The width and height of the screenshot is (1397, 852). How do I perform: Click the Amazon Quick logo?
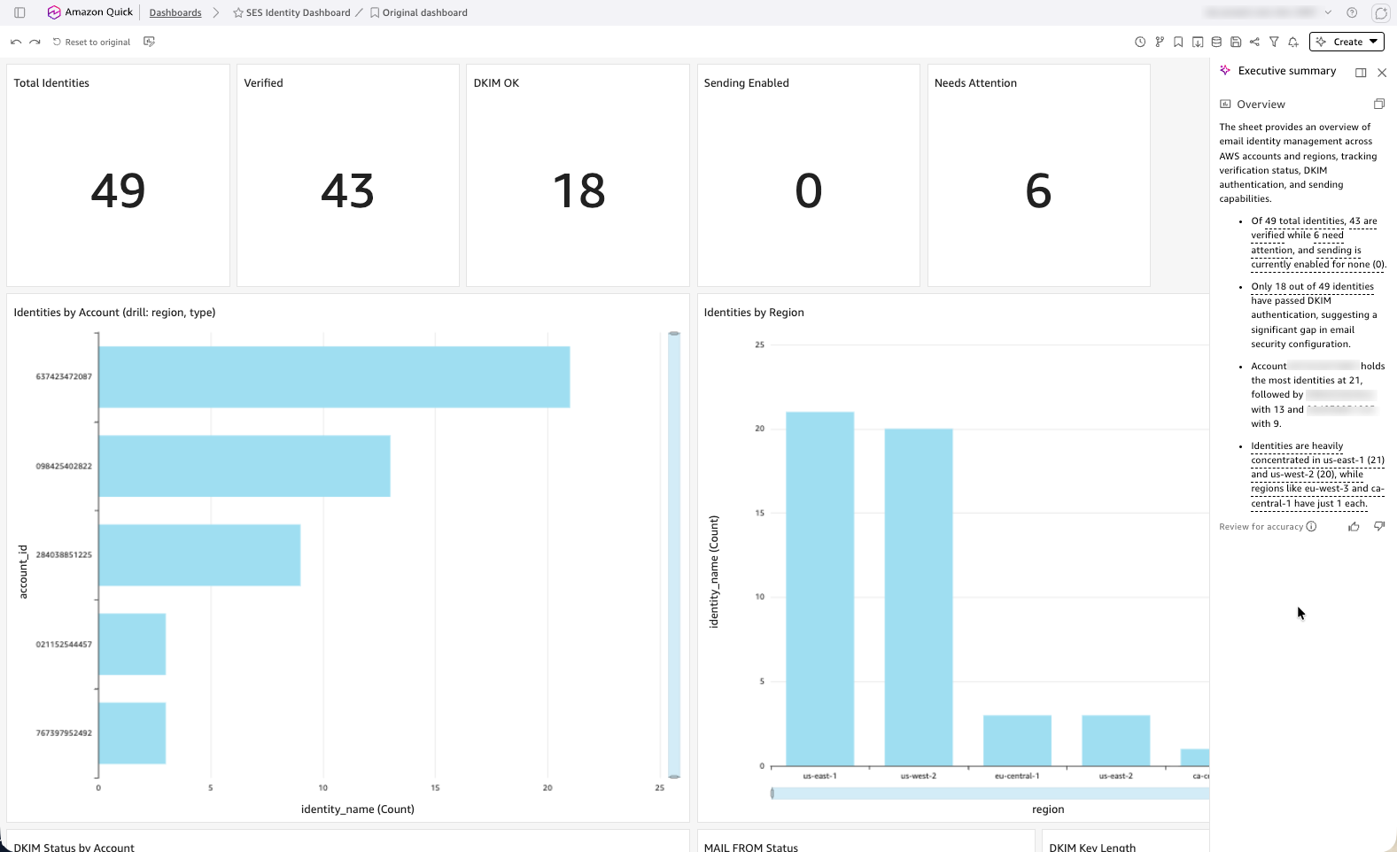[x=90, y=12]
